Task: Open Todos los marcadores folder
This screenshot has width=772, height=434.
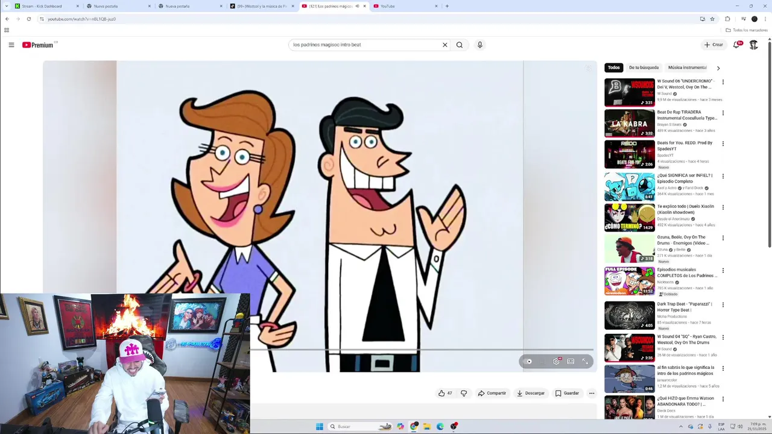Action: coord(747,30)
